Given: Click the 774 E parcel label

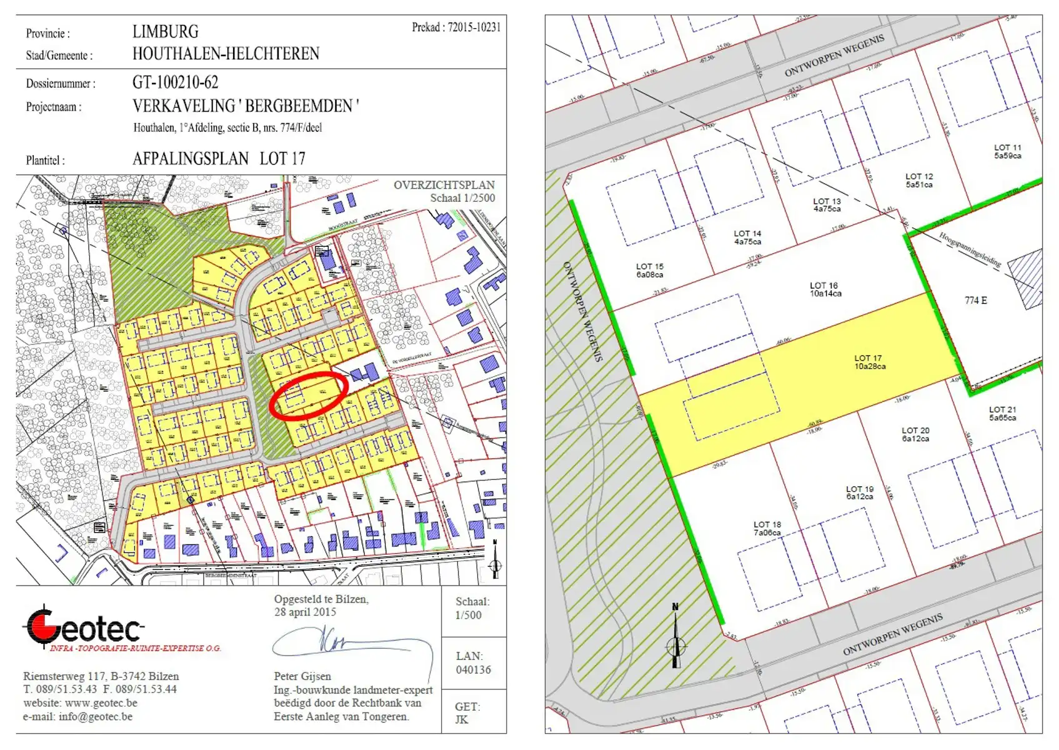Looking at the screenshot, I should [975, 301].
